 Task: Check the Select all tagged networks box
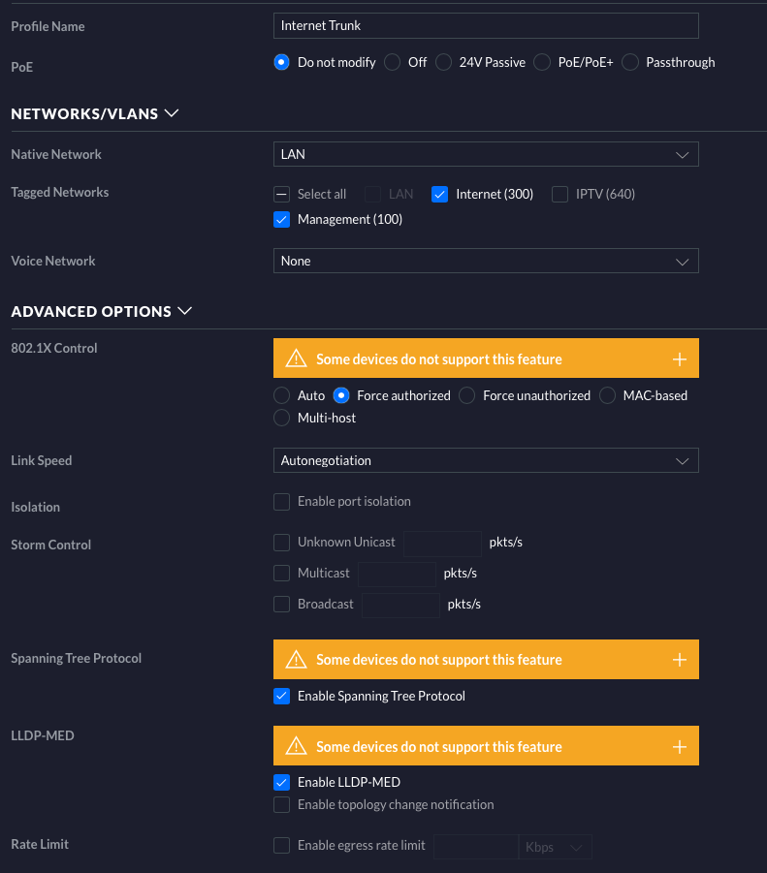click(x=282, y=194)
